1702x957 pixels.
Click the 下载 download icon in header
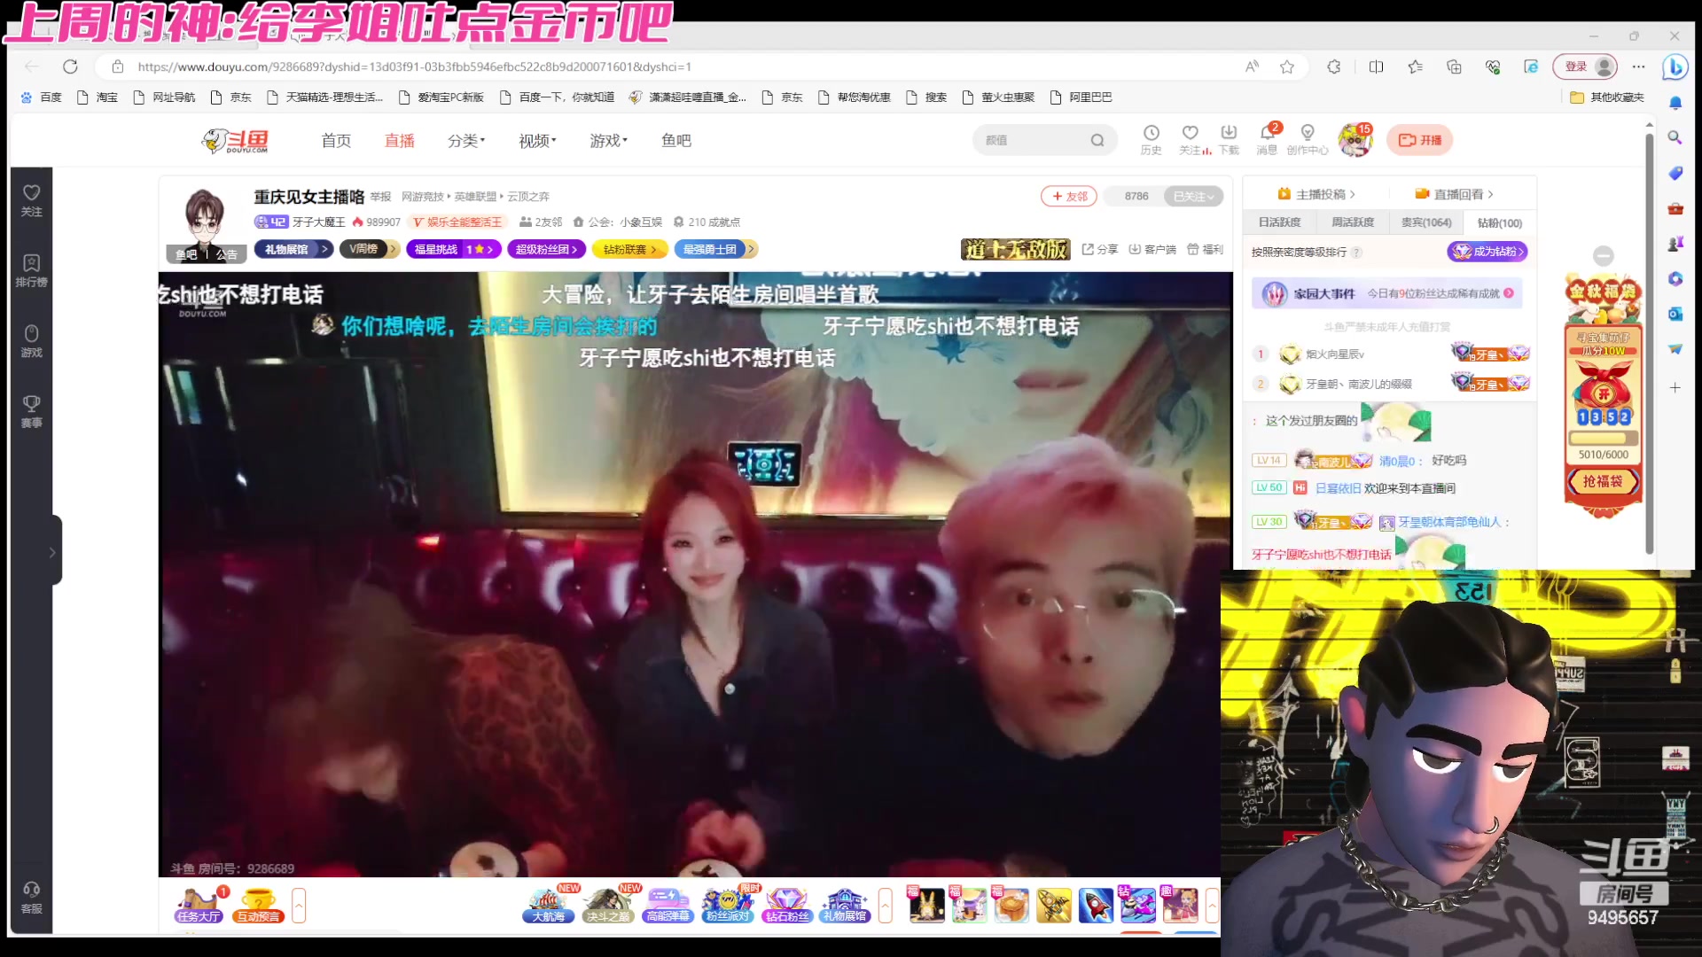point(1229,134)
